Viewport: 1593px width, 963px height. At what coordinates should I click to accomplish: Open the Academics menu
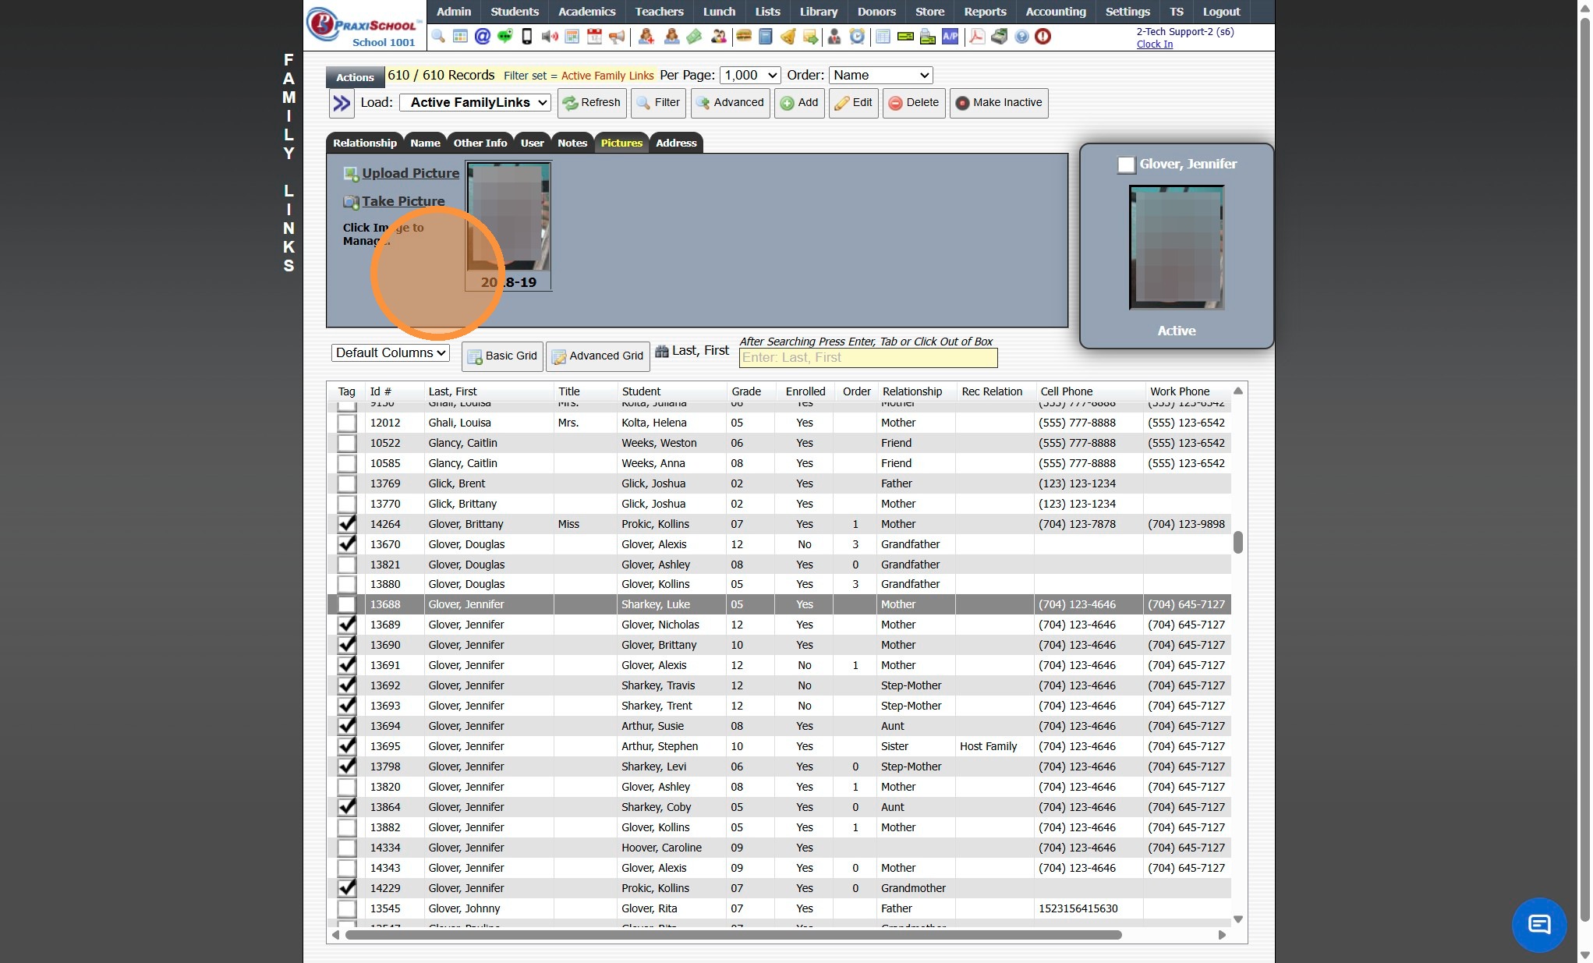[x=586, y=12]
